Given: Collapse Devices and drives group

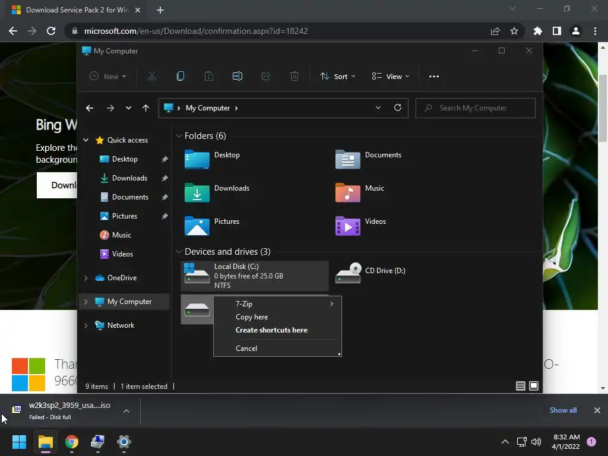Looking at the screenshot, I should tap(179, 252).
